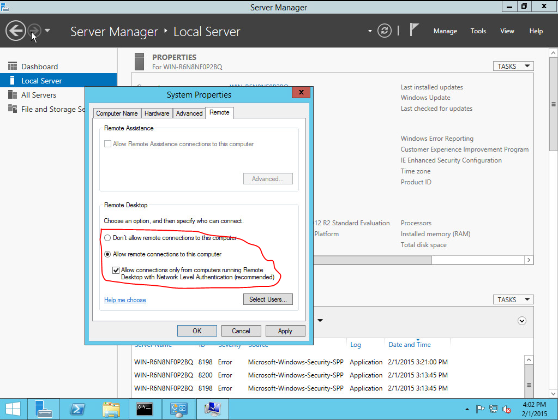The height and width of the screenshot is (420, 558).
Task: Switch to the Computer Name tab
Action: (117, 113)
